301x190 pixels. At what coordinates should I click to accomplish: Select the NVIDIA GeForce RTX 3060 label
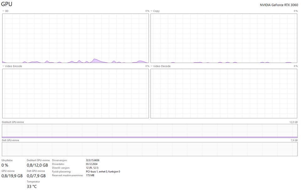point(279,5)
